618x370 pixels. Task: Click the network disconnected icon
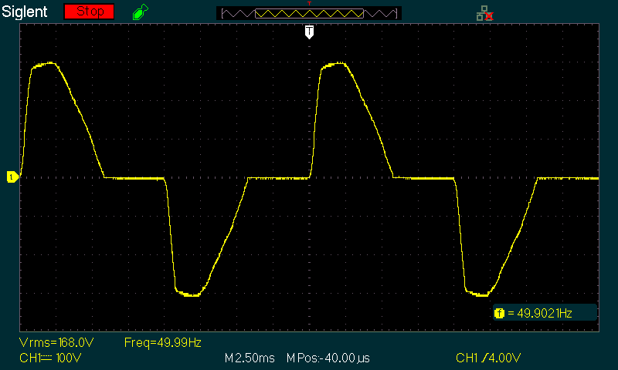click(485, 13)
